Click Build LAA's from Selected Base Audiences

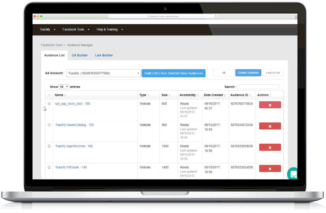pyautogui.click(x=174, y=73)
